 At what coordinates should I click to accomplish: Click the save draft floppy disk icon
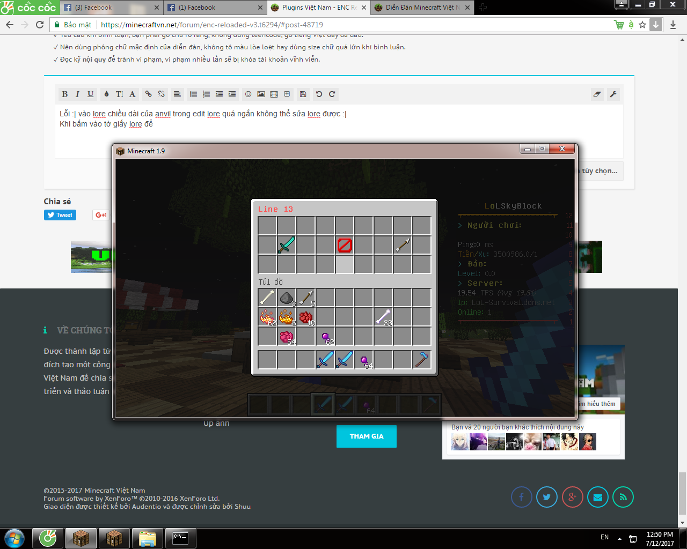pos(303,94)
